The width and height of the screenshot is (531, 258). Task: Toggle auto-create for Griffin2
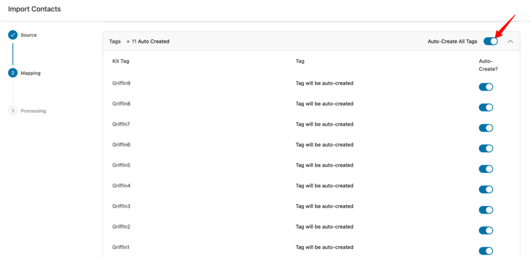point(486,231)
